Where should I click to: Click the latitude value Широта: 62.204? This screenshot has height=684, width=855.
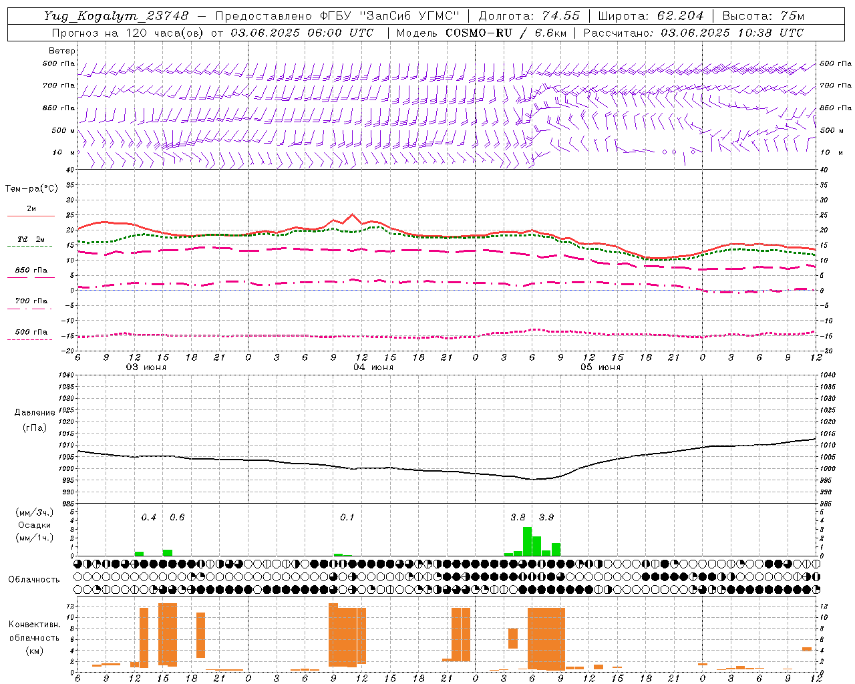[x=651, y=16]
